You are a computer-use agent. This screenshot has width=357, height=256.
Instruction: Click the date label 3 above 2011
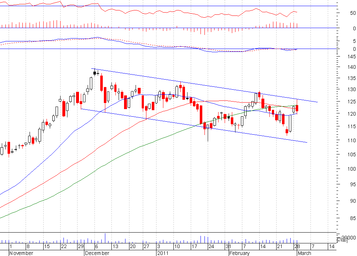click(159, 246)
